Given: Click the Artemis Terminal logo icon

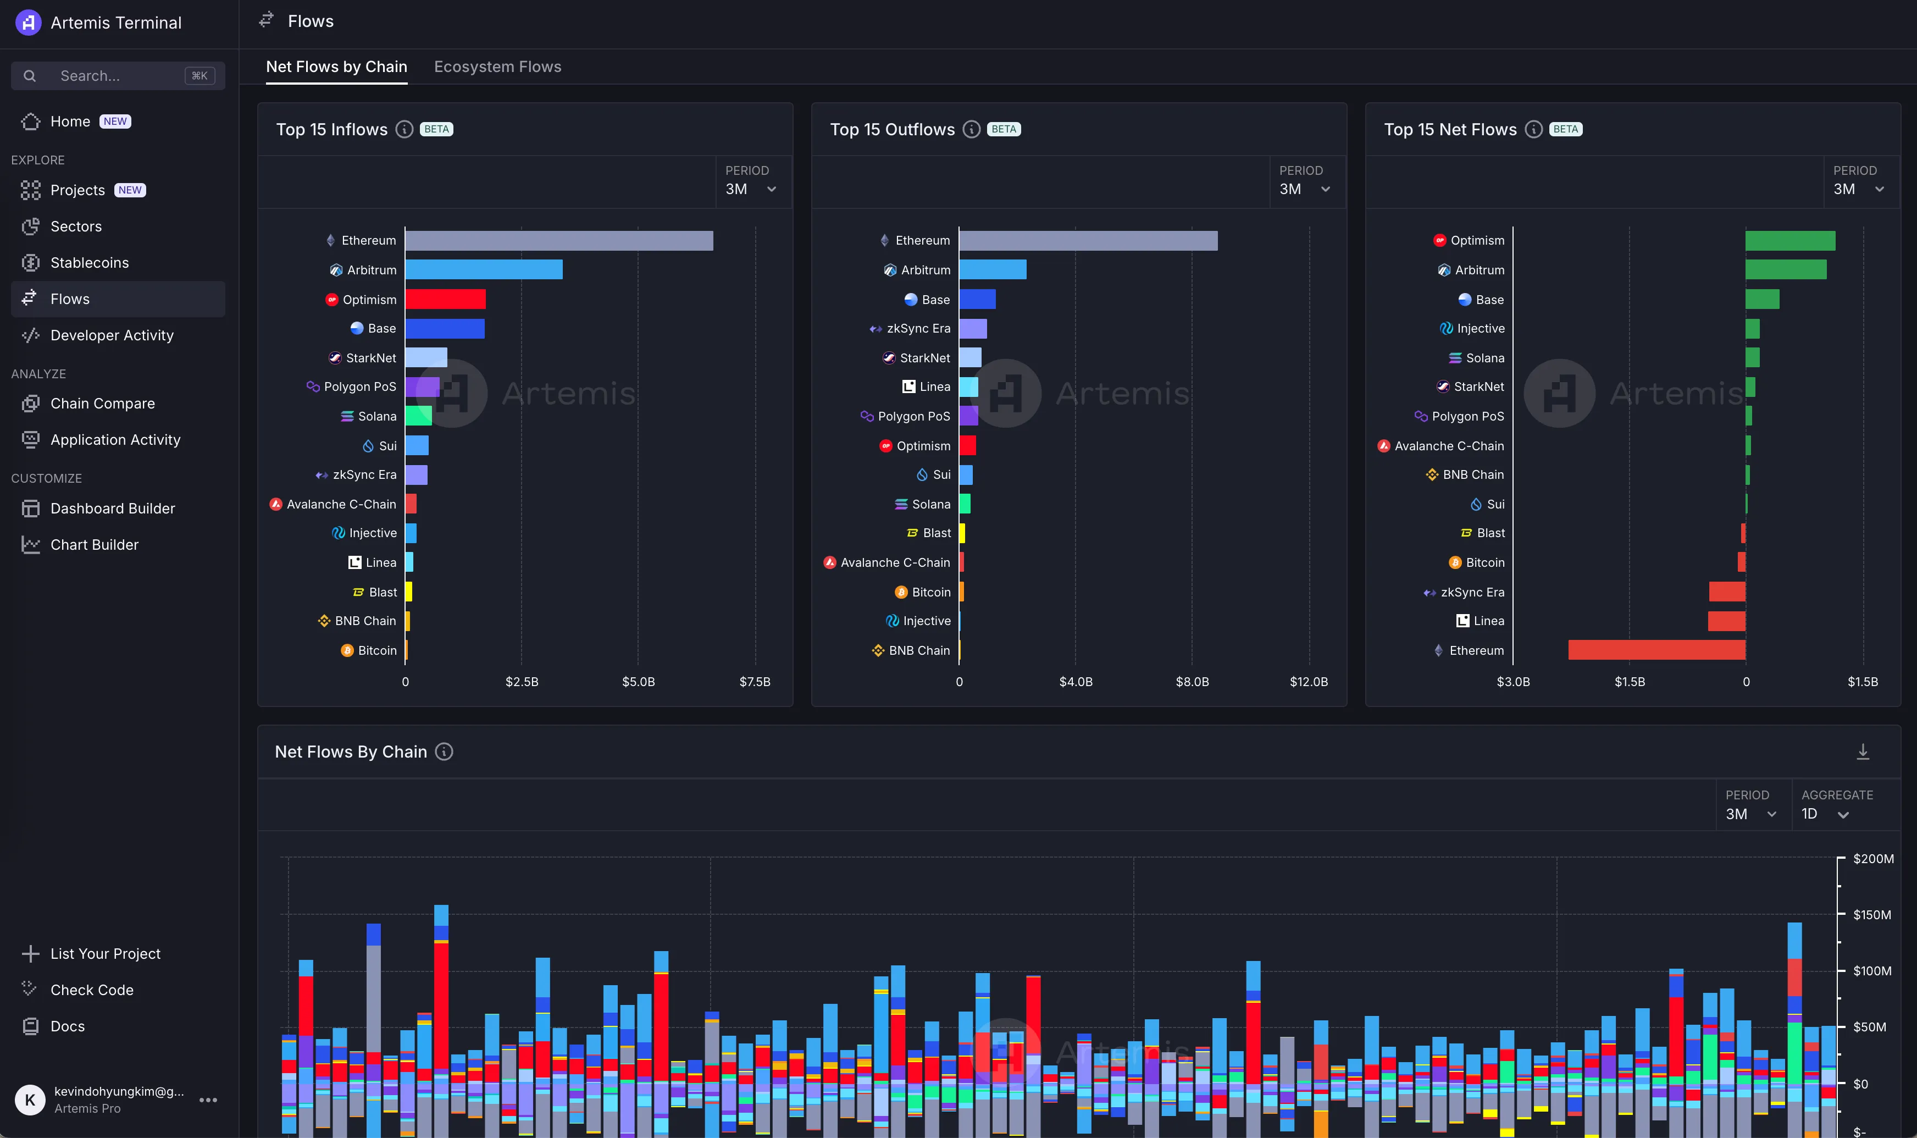Looking at the screenshot, I should 29,22.
